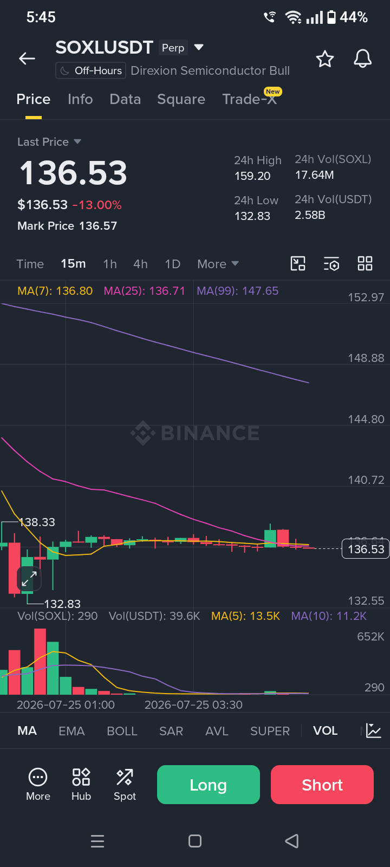Open the Hub icon
The height and width of the screenshot is (867, 390).
[x=81, y=785]
